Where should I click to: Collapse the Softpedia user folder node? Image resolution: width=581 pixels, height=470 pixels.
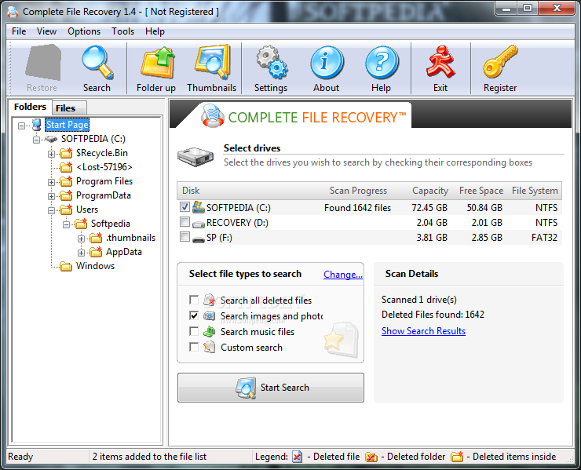click(66, 224)
